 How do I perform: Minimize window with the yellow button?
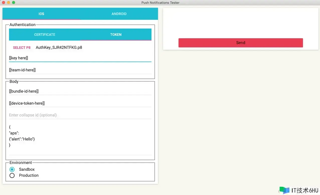pos(9,3)
